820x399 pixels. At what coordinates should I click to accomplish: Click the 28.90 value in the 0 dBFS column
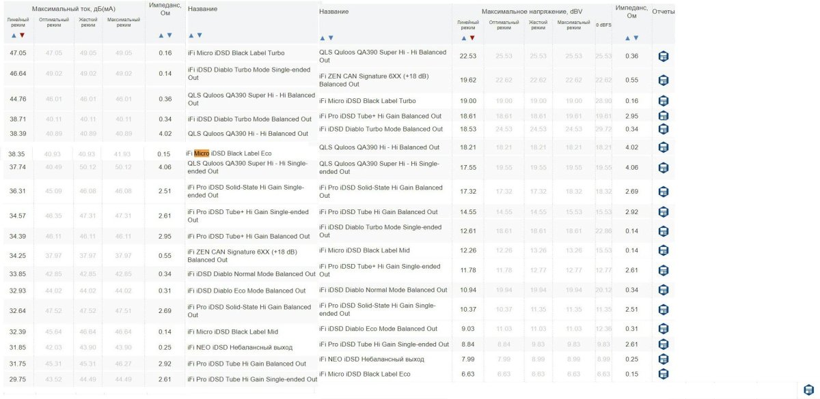click(x=603, y=101)
